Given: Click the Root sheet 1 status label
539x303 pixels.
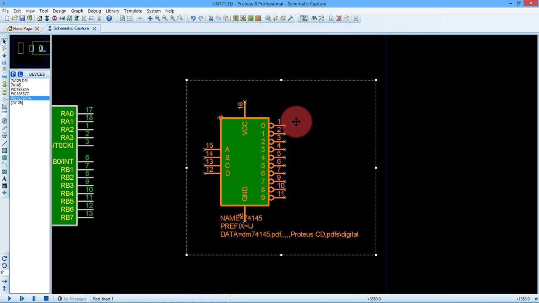Looking at the screenshot, I should (103, 299).
